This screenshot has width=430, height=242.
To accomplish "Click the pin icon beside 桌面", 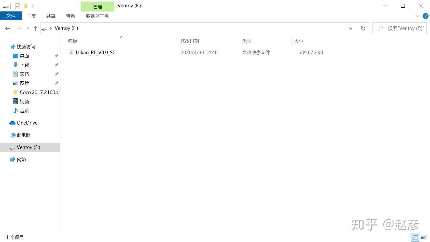I will (x=57, y=56).
